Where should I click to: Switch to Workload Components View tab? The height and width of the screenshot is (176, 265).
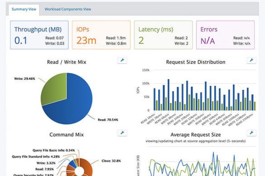tap(68, 9)
